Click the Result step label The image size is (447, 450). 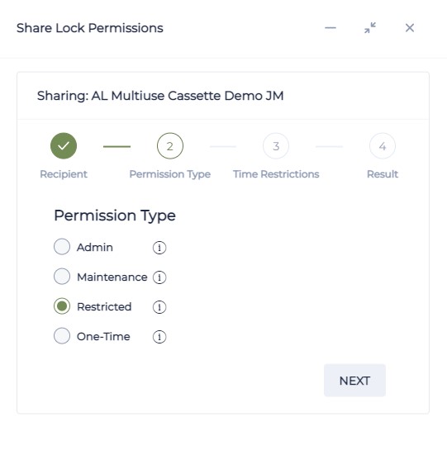tap(383, 174)
